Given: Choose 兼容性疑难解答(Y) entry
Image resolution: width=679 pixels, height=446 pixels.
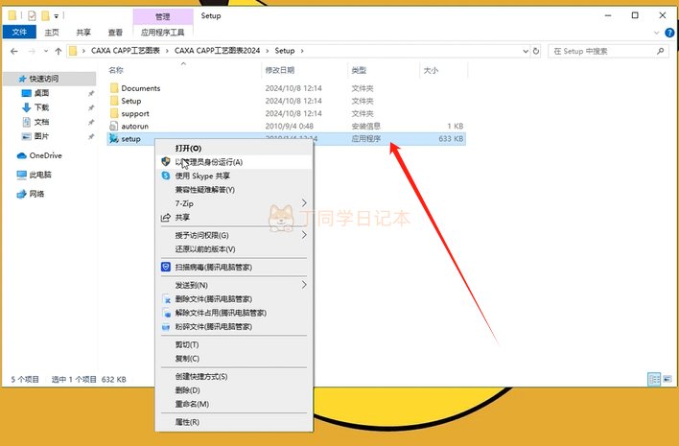Looking at the screenshot, I should coord(234,190).
